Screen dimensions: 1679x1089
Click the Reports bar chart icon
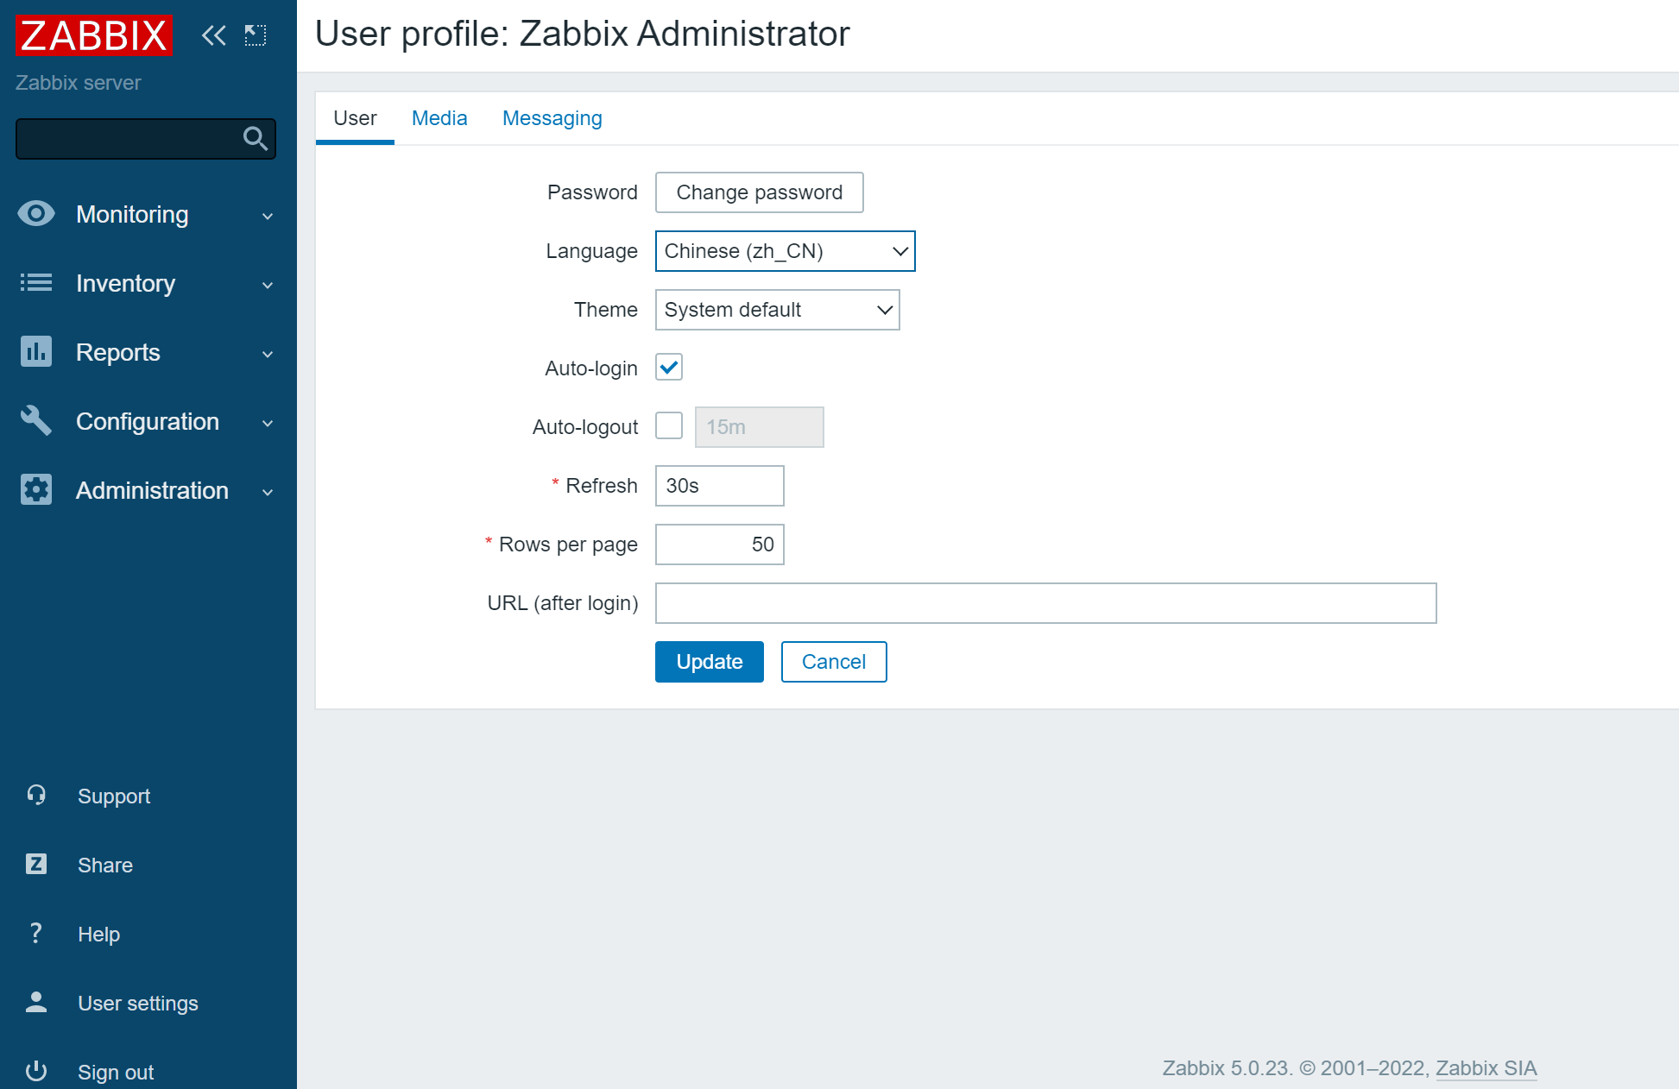point(36,352)
